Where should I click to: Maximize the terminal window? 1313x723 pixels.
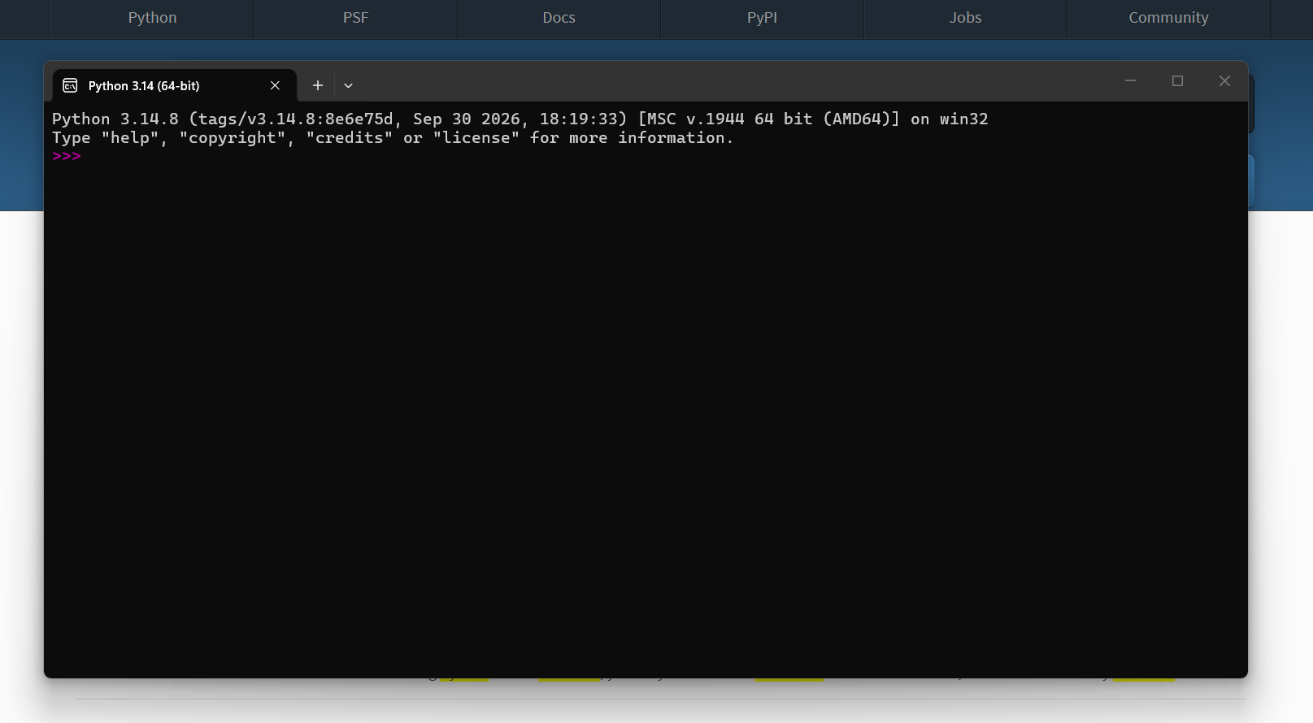click(1177, 80)
